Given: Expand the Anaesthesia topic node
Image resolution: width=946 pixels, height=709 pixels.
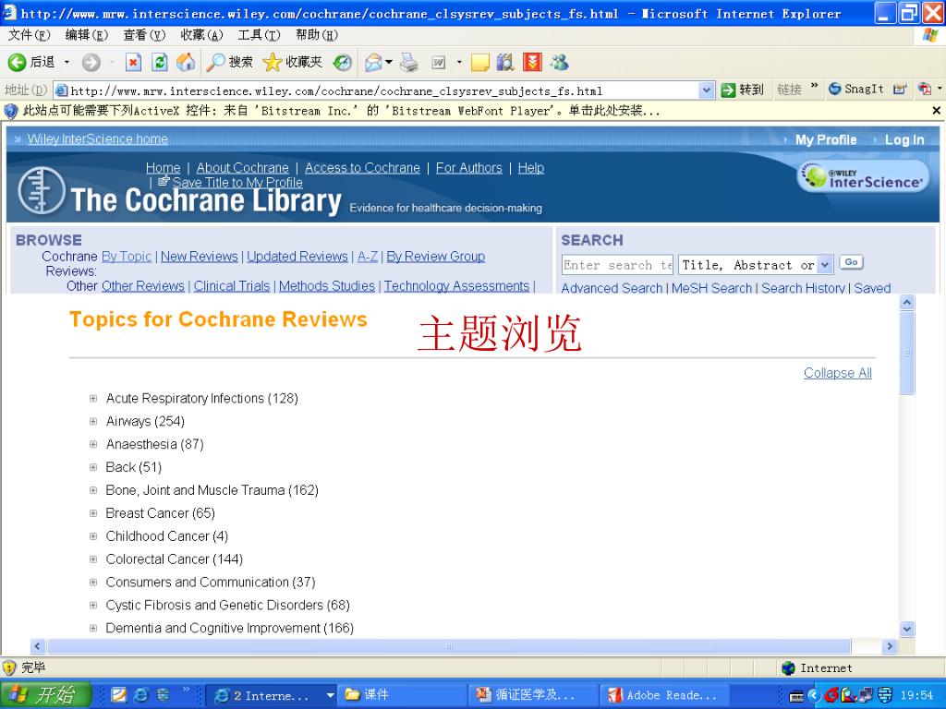Looking at the screenshot, I should point(93,444).
